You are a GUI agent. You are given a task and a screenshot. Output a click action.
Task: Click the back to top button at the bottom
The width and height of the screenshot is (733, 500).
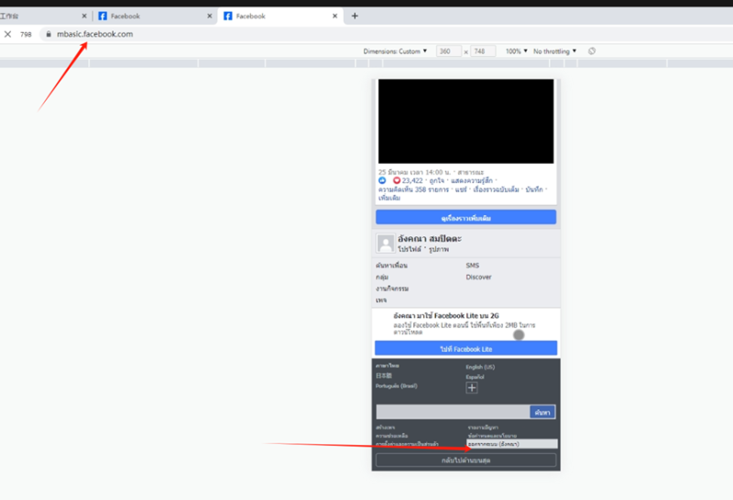465,461
